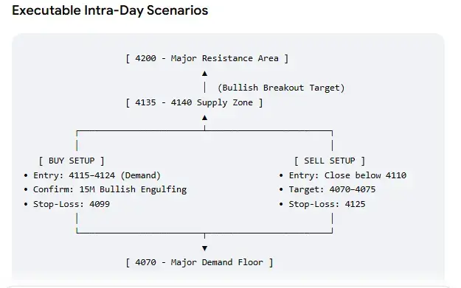Click the bullet before Entry 4115-4124
This screenshot has width=461, height=288.
click(x=26, y=175)
